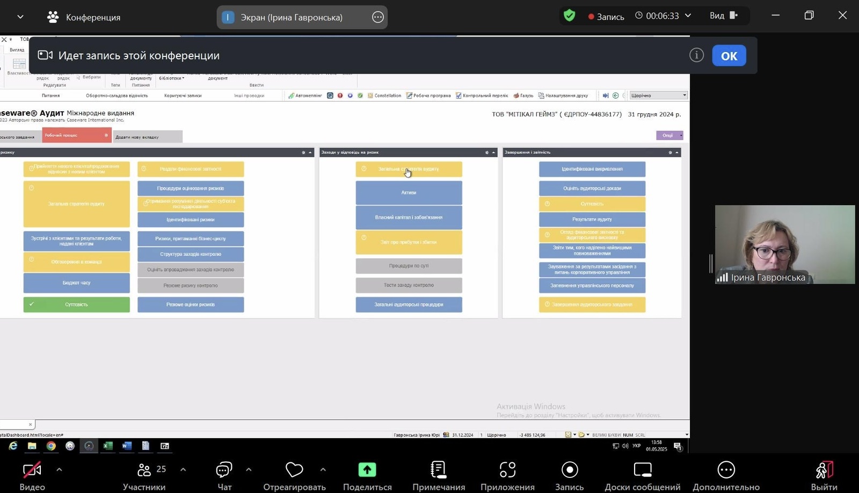
Task: Click the Share screen green icon
Action: [367, 470]
